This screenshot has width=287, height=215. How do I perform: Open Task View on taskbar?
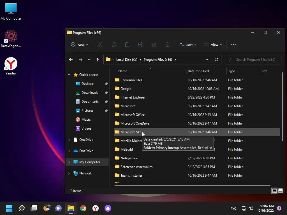tap(34, 208)
